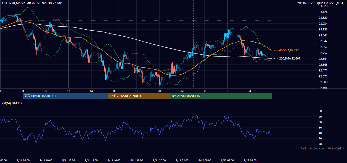Click the 2010-05-11 のUSD/JPY (M5) heading
The width and height of the screenshot is (347, 163).
320,3
